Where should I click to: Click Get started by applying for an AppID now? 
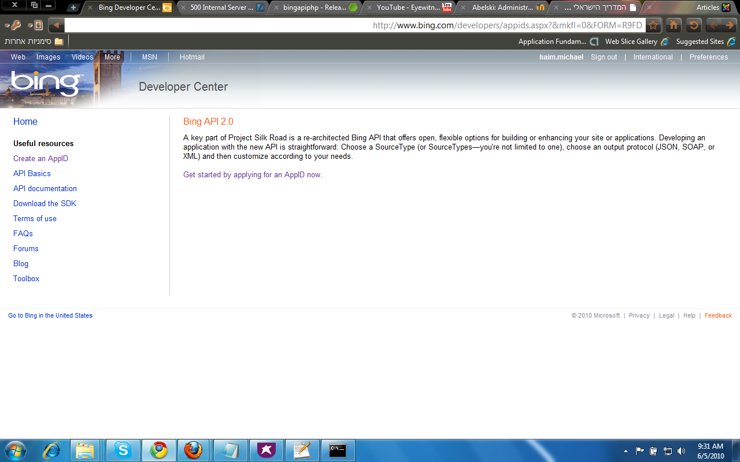coord(253,174)
